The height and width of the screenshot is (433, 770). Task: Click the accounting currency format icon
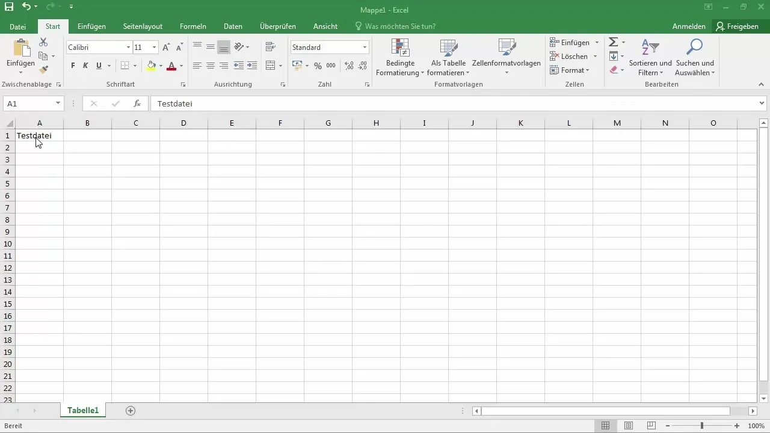pos(297,66)
